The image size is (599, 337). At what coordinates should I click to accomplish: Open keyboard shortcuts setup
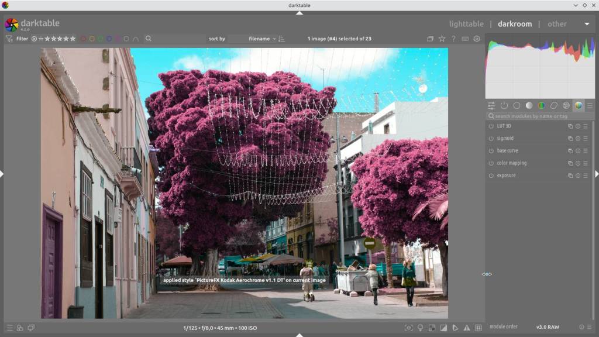click(x=465, y=39)
